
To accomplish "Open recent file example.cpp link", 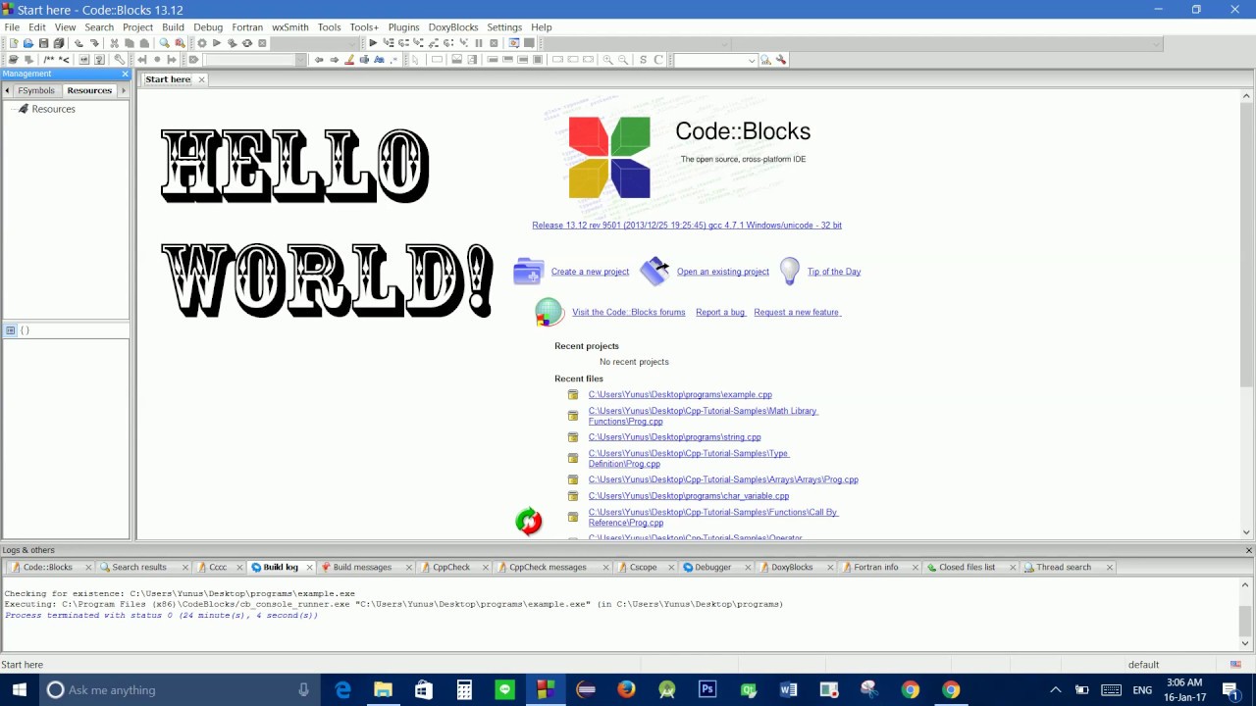I will [x=680, y=394].
